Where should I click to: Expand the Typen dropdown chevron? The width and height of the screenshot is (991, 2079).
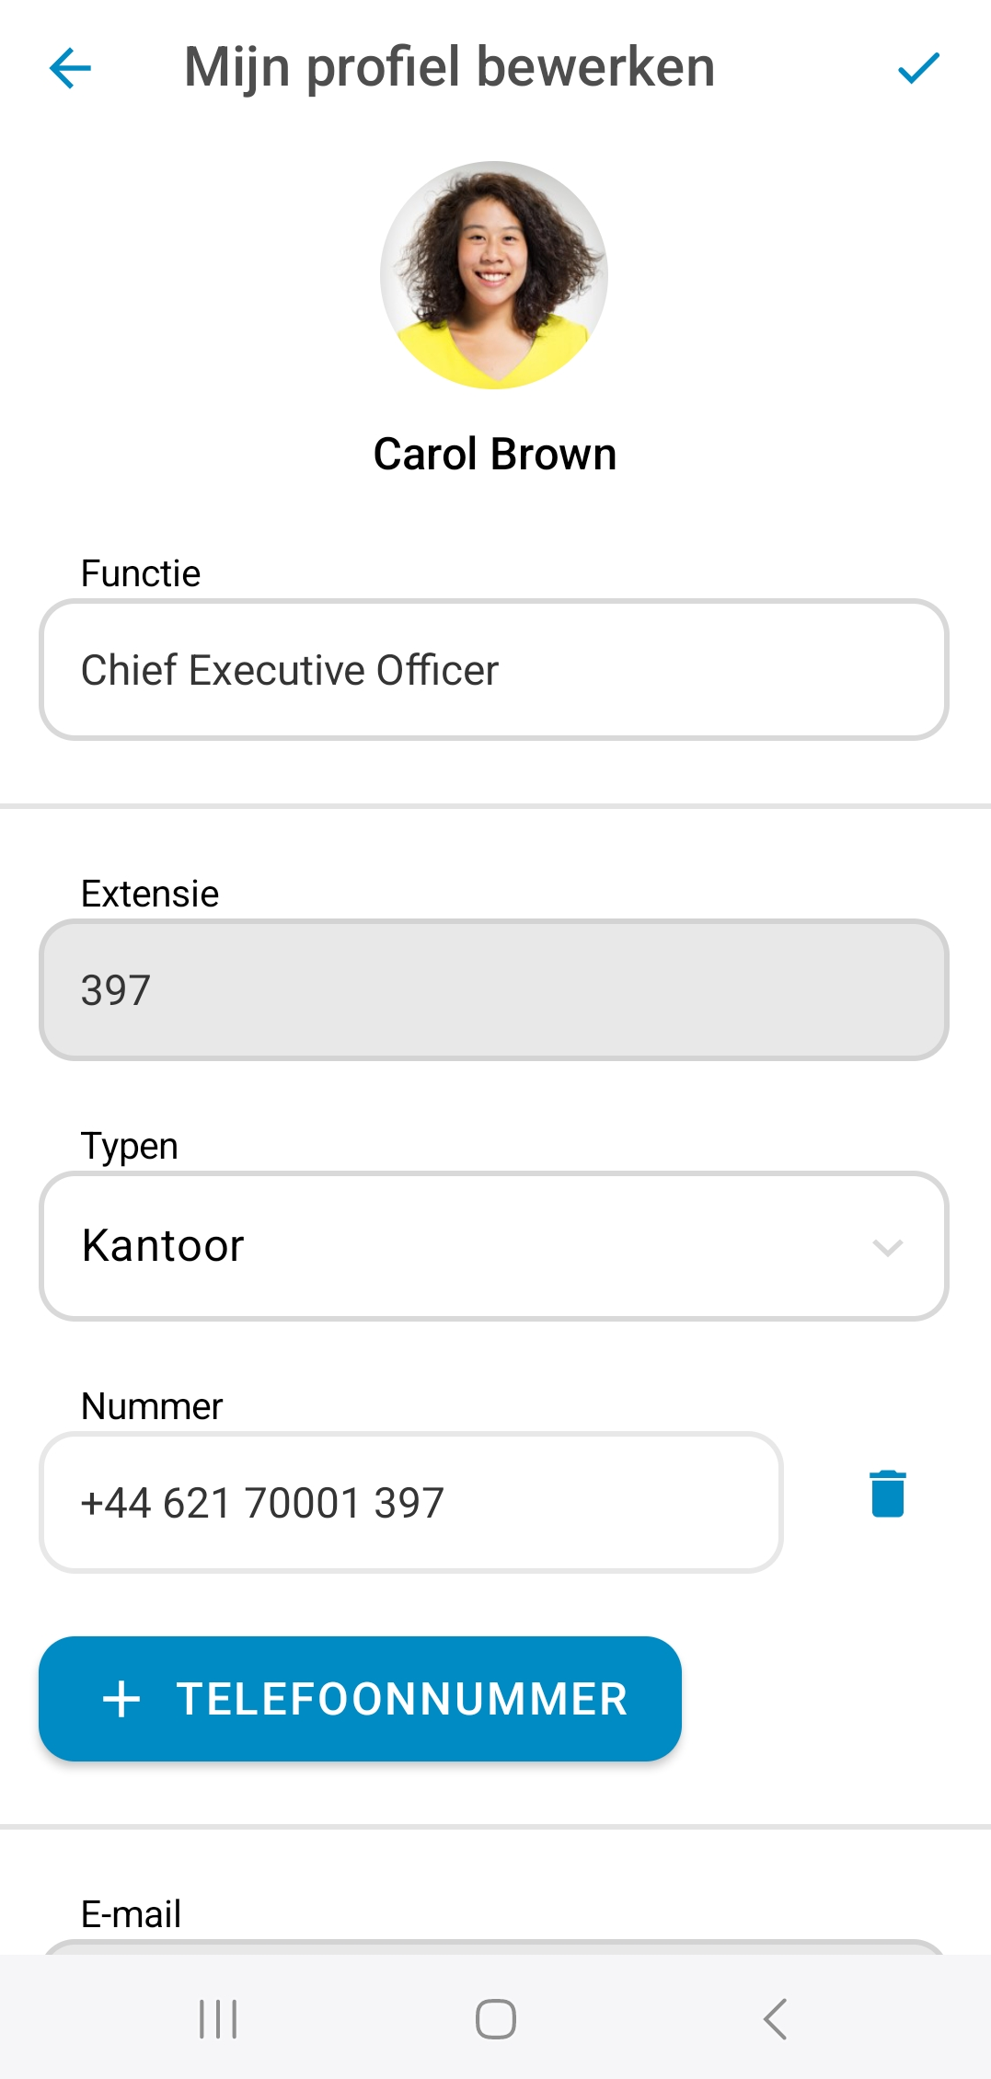pos(887,1247)
